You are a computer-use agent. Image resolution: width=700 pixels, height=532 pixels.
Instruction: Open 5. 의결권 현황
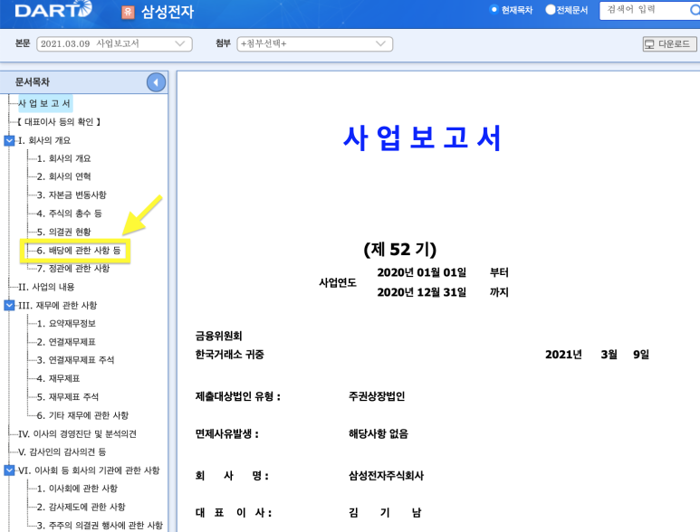tap(63, 232)
